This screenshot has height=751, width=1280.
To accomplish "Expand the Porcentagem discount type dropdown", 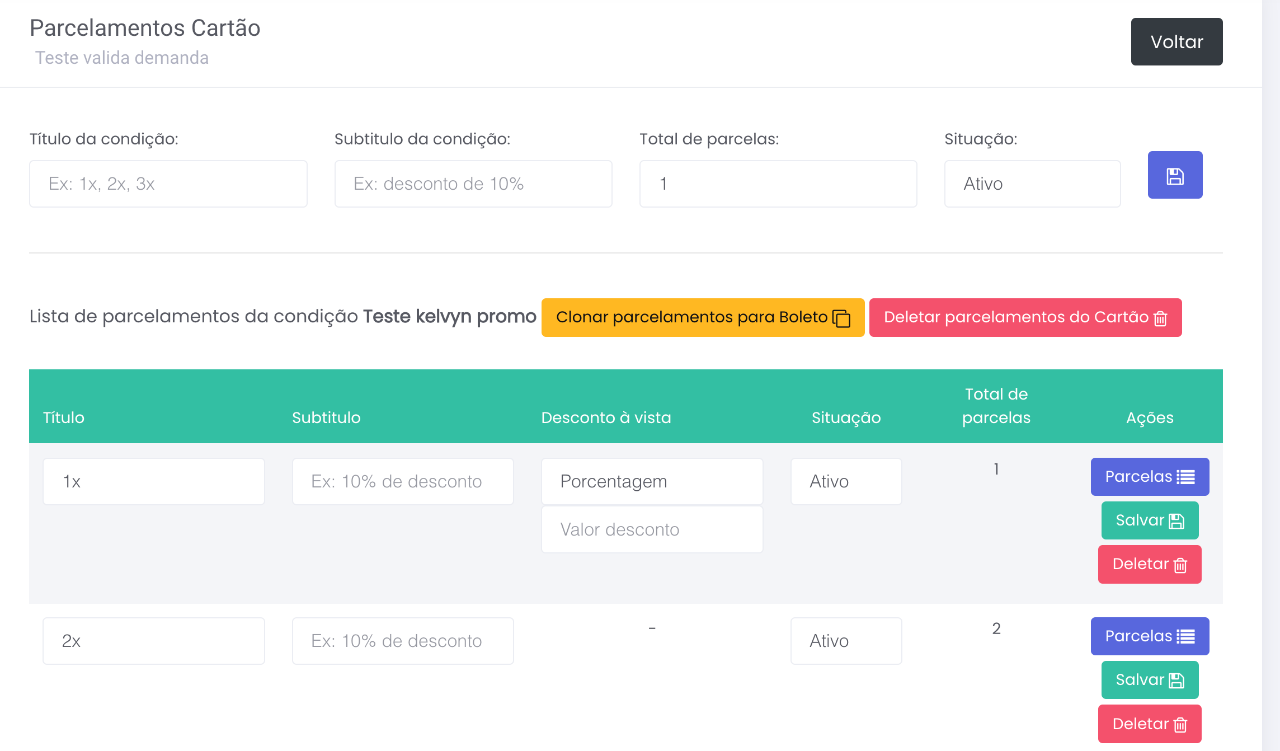I will click(x=652, y=482).
